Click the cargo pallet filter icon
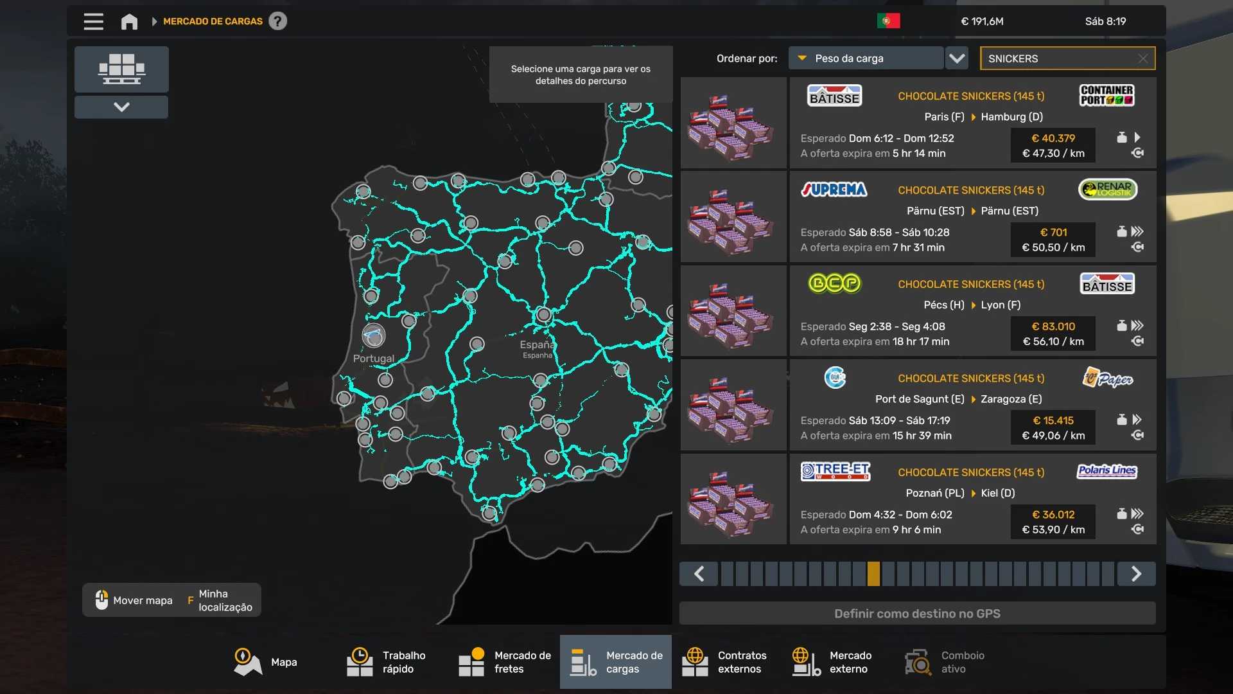Viewport: 1233px width, 694px height. point(121,69)
